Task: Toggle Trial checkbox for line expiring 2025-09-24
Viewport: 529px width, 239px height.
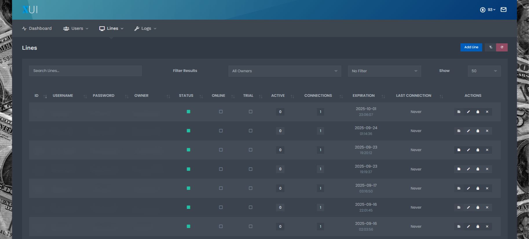Action: (251, 131)
